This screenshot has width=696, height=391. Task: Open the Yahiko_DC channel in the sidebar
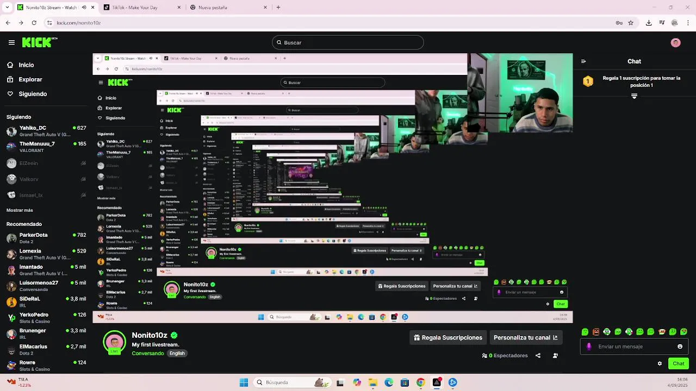coord(46,131)
